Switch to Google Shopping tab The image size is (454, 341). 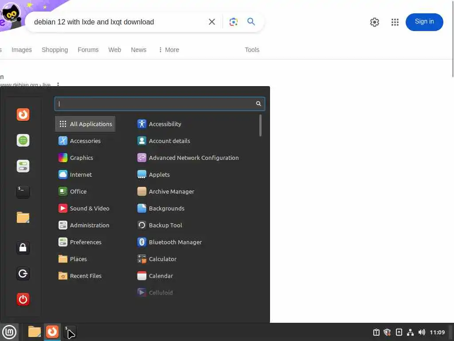coord(55,50)
